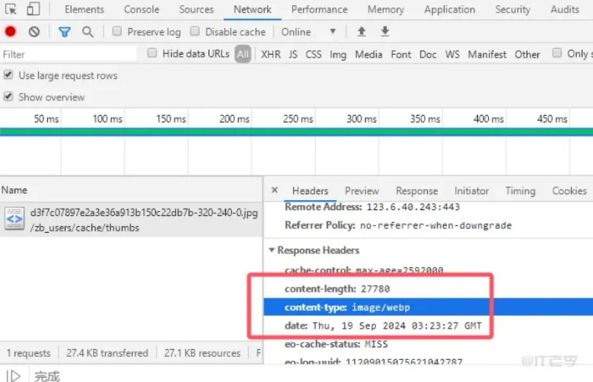
Task: Clear the network log
Action: pyautogui.click(x=34, y=32)
